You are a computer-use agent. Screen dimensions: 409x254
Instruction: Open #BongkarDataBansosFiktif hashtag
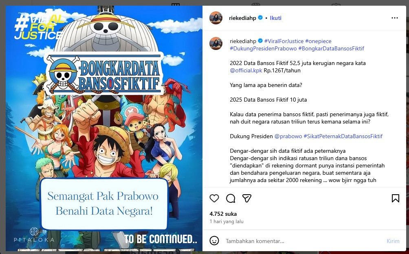pyautogui.click(x=331, y=48)
